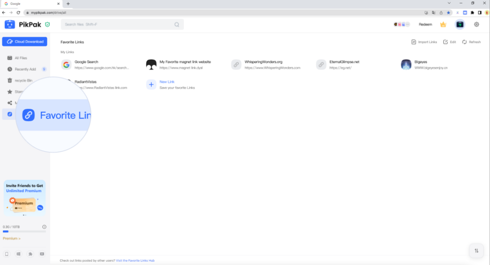Open the user avatar profile icon
The height and width of the screenshot is (265, 490).
(459, 24)
